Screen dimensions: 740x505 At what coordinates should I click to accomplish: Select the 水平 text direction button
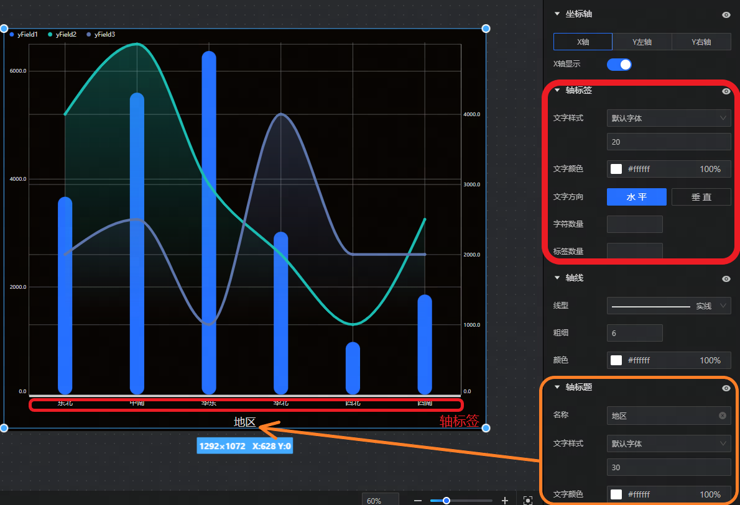pos(636,197)
